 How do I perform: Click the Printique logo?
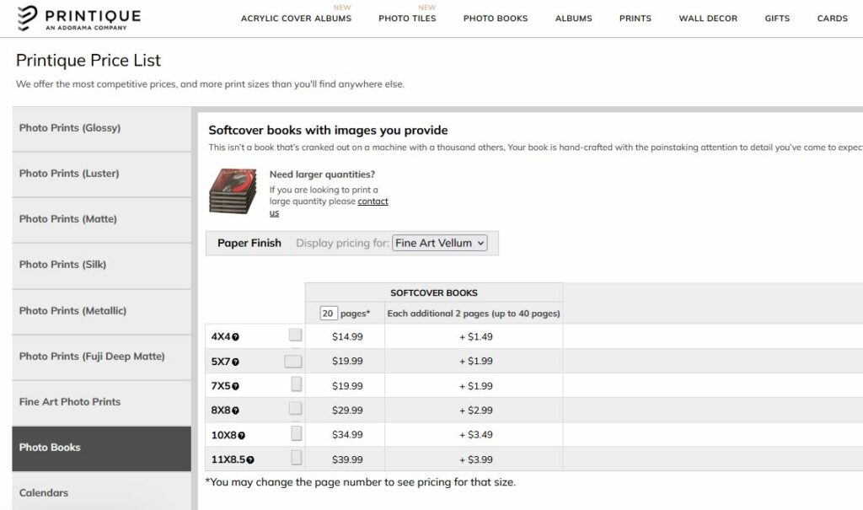(x=78, y=19)
